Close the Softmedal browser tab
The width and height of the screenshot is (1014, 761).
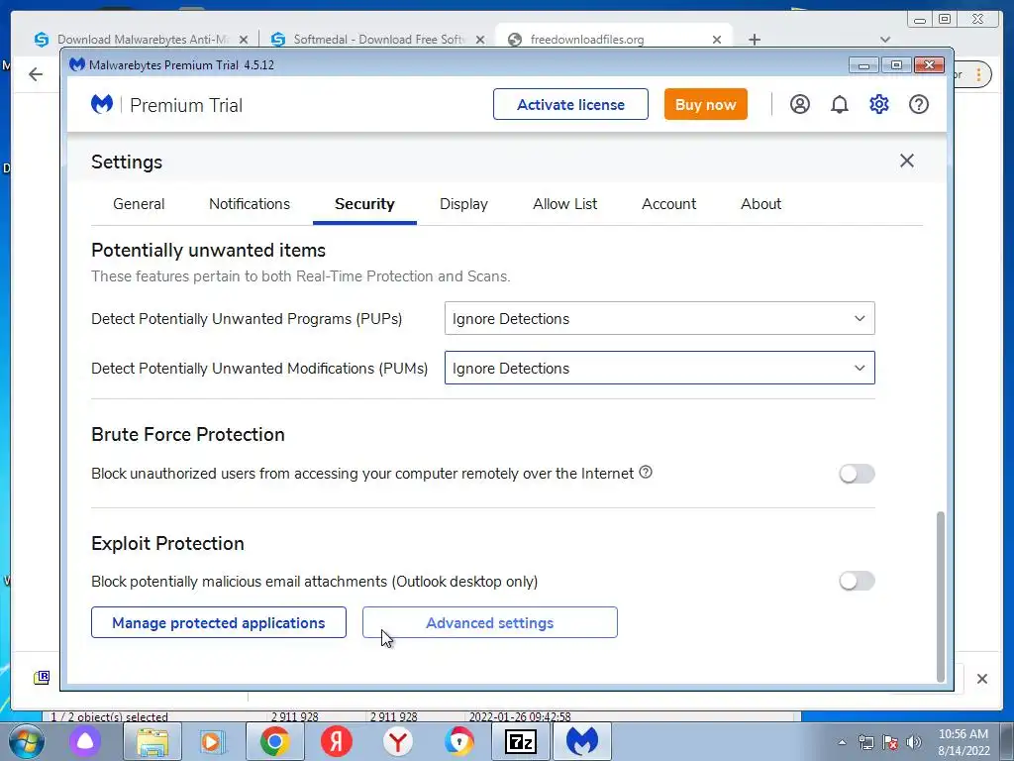pyautogui.click(x=480, y=40)
